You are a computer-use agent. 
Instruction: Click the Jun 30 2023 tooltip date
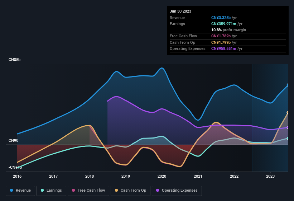click(180, 11)
